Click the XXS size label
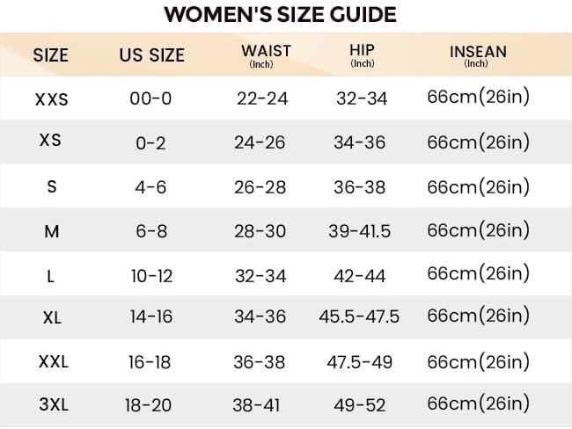Screen dimensions: 572x429 tap(51, 99)
